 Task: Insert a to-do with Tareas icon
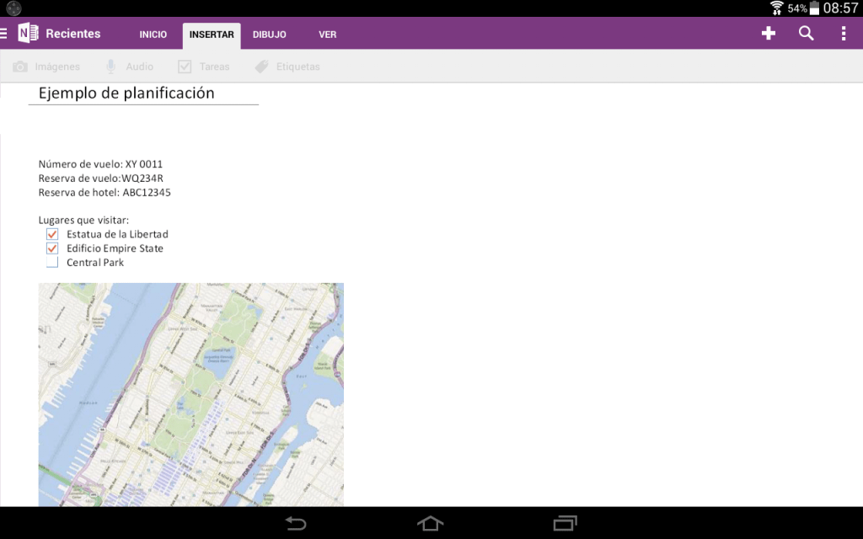pyautogui.click(x=185, y=67)
